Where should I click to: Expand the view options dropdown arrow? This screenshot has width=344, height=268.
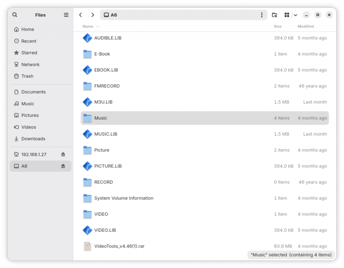(x=295, y=15)
